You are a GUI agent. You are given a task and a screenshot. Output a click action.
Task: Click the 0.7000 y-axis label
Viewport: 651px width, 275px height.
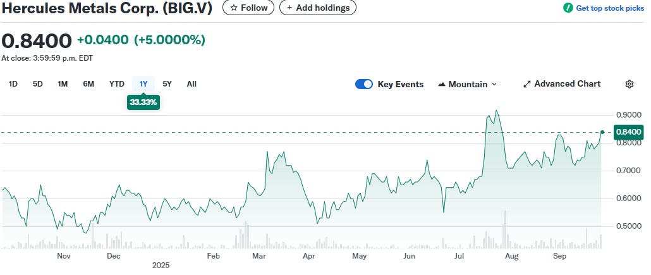[x=628, y=171]
